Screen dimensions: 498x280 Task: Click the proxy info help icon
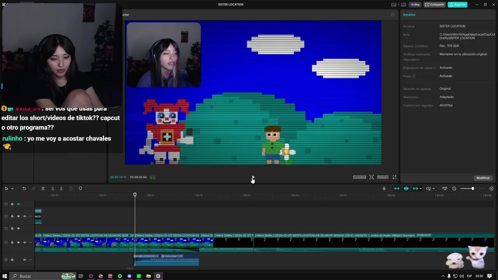(x=414, y=76)
